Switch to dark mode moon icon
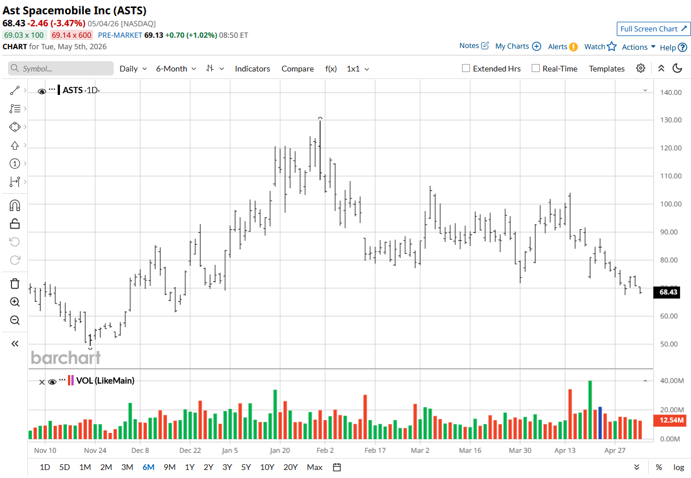 [x=677, y=68]
